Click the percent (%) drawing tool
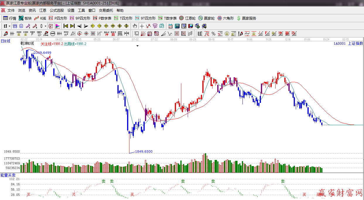 (x=213, y=34)
